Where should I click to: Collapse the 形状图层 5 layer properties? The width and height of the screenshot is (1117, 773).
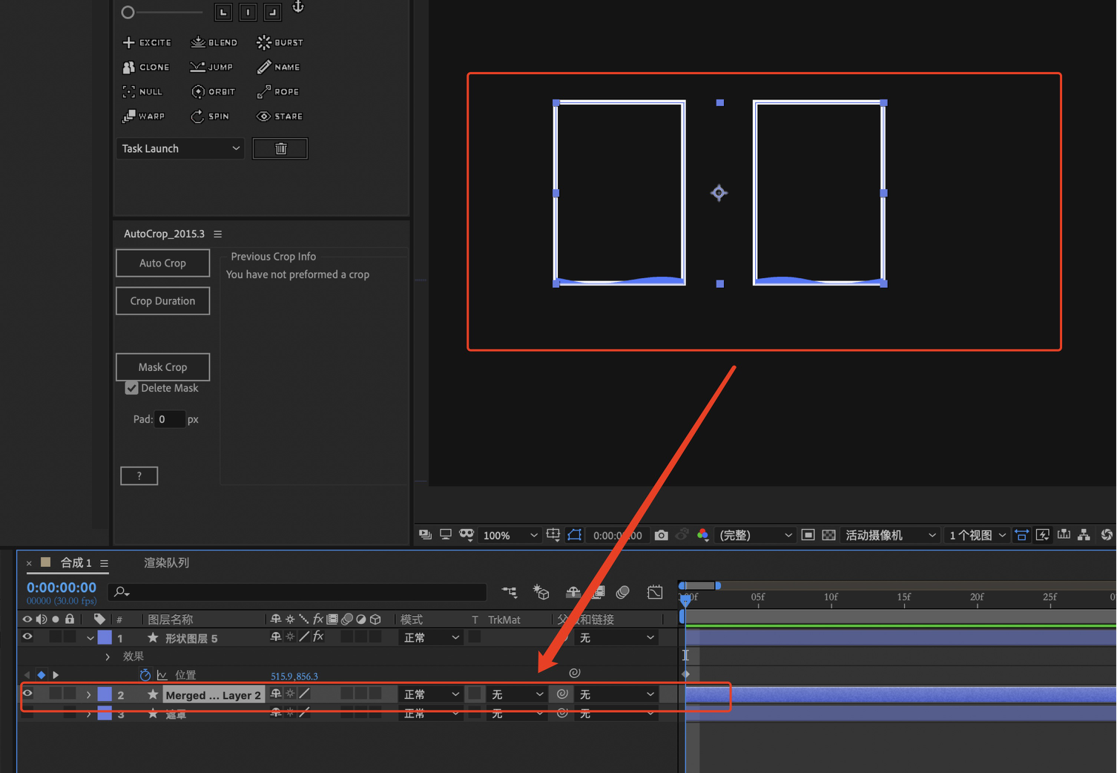pyautogui.click(x=90, y=638)
